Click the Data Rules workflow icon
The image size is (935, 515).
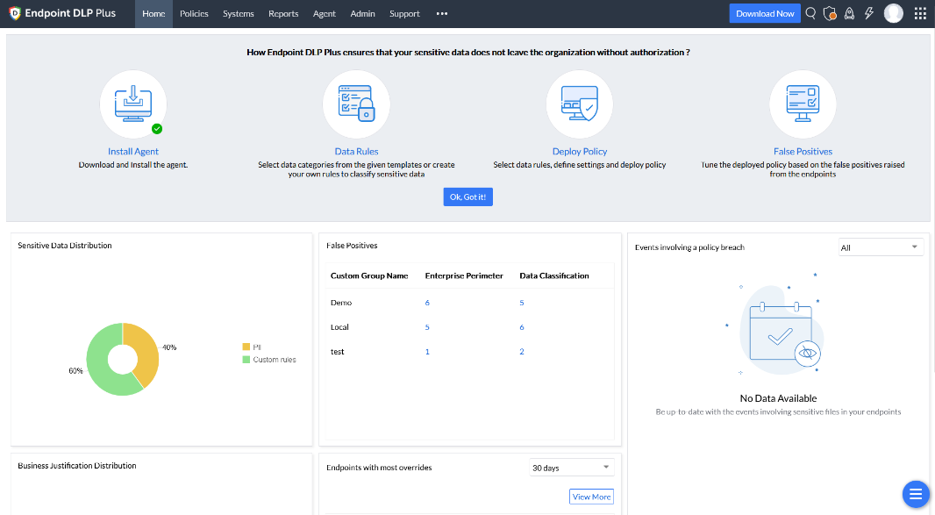tap(356, 103)
